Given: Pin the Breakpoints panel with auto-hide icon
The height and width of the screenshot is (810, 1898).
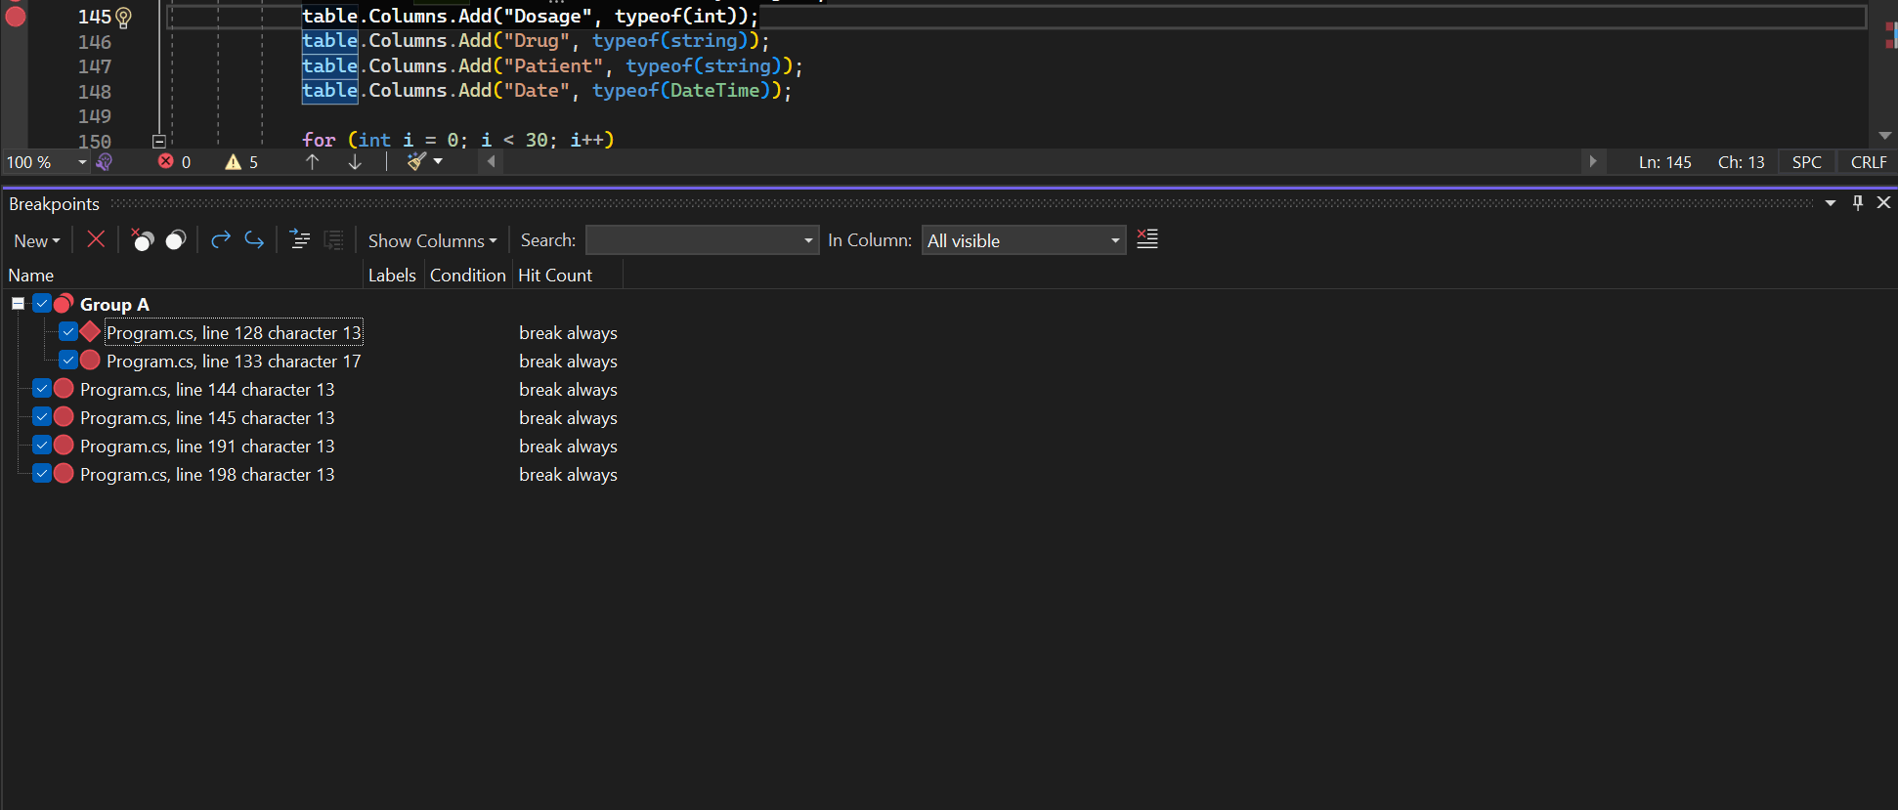Looking at the screenshot, I should pos(1857,203).
